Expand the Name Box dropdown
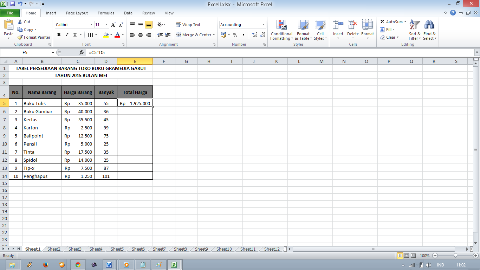480x270 pixels. (x=53, y=52)
